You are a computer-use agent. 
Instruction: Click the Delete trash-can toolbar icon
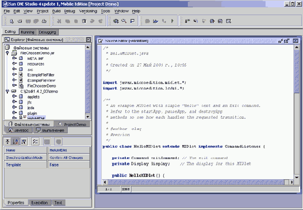84,21
